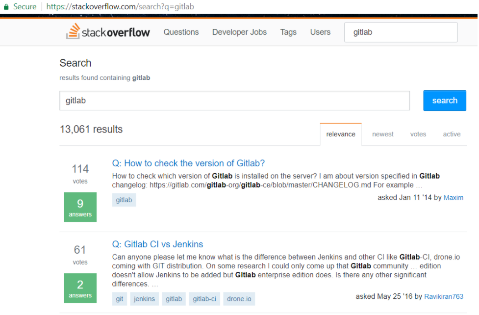Sort results by votes
The width and height of the screenshot is (479, 315).
(418, 134)
